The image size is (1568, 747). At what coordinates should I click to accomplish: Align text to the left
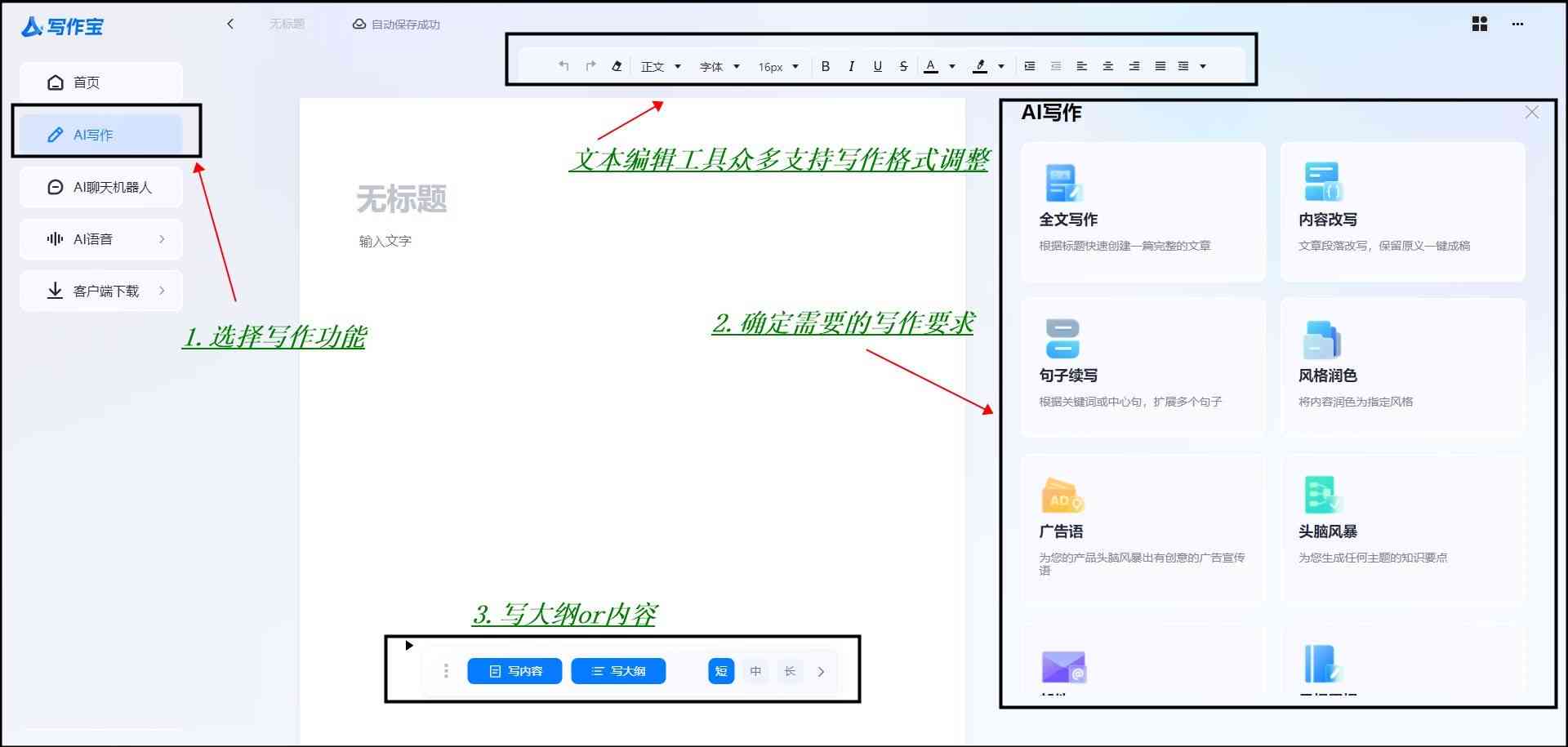1082,66
